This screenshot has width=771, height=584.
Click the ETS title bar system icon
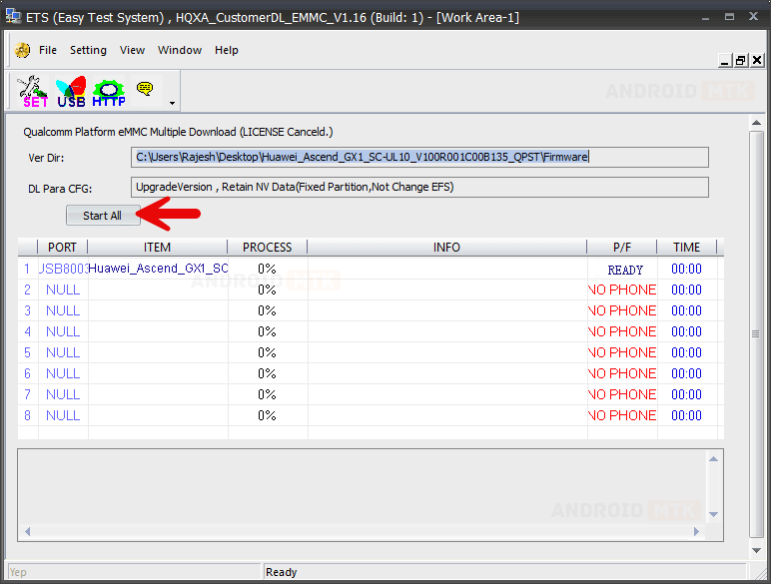click(12, 18)
